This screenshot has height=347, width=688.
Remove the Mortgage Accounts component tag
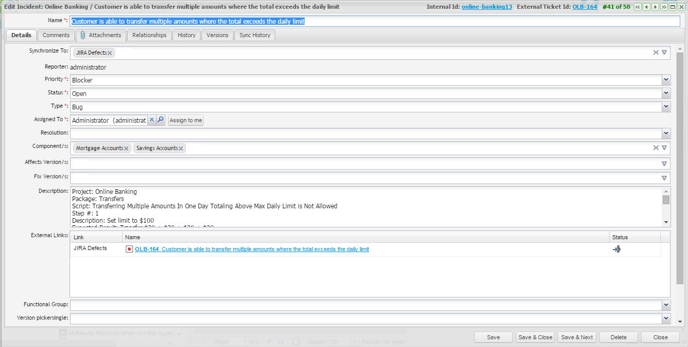pyautogui.click(x=126, y=148)
